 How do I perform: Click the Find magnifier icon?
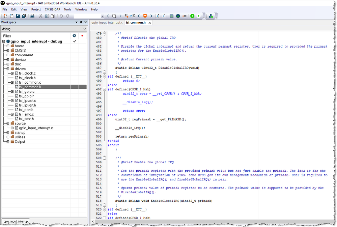point(114,16)
